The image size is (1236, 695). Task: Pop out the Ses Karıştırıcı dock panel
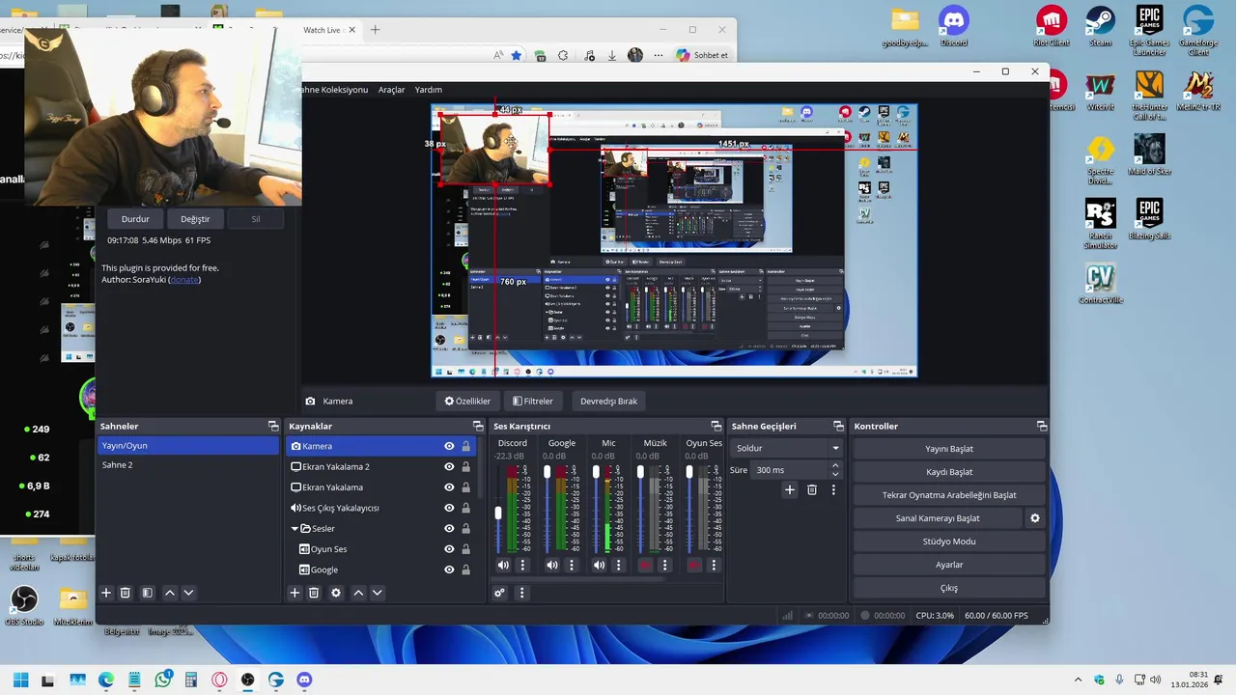coord(716,426)
